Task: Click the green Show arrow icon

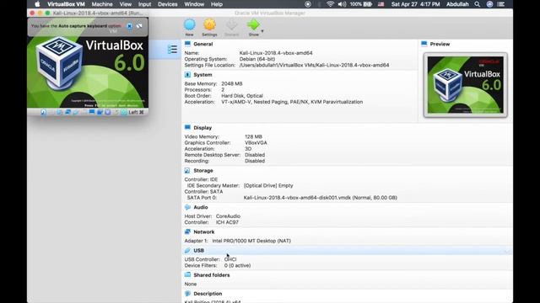Action: click(x=253, y=24)
